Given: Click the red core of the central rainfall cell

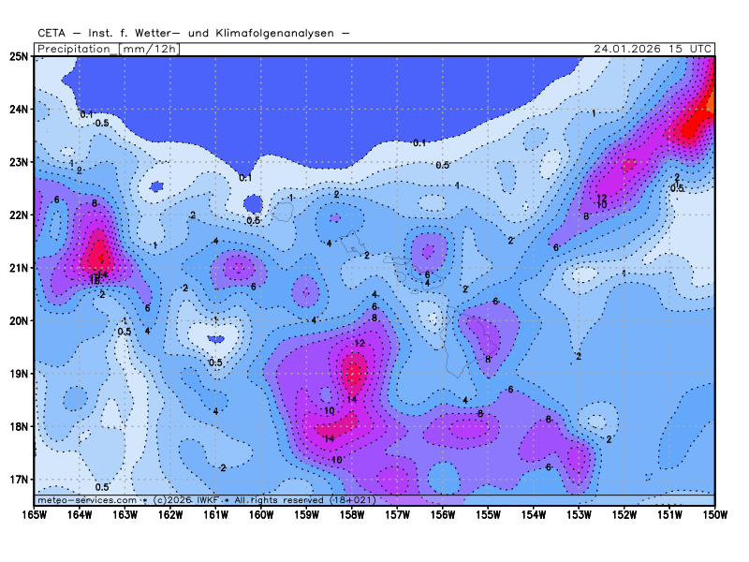Looking at the screenshot, I should [353, 374].
